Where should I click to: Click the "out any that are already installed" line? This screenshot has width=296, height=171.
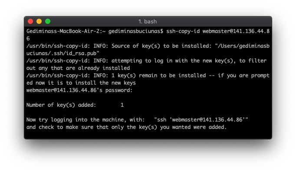pos(78,68)
